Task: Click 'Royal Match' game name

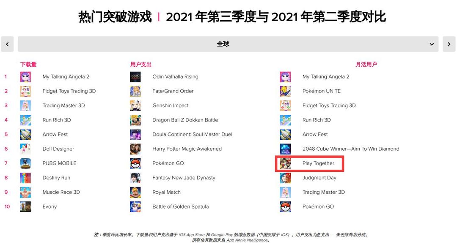Action: [166, 192]
